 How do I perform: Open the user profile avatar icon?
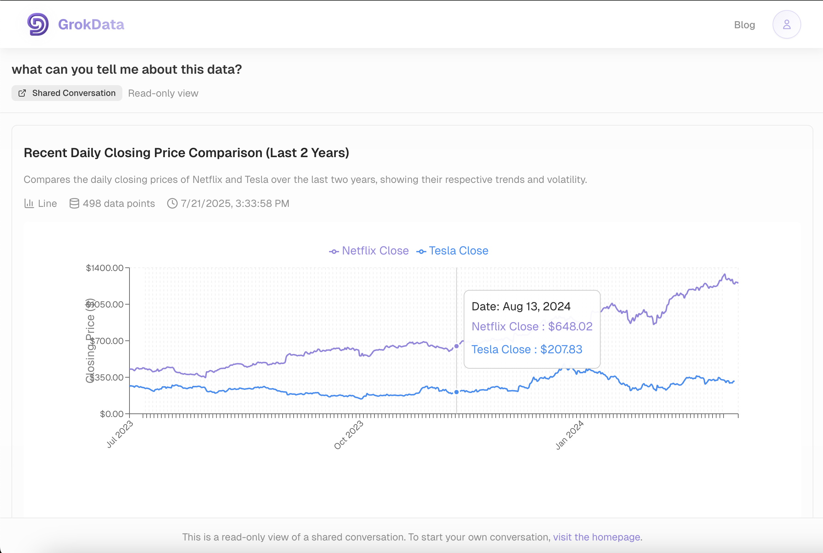(787, 24)
